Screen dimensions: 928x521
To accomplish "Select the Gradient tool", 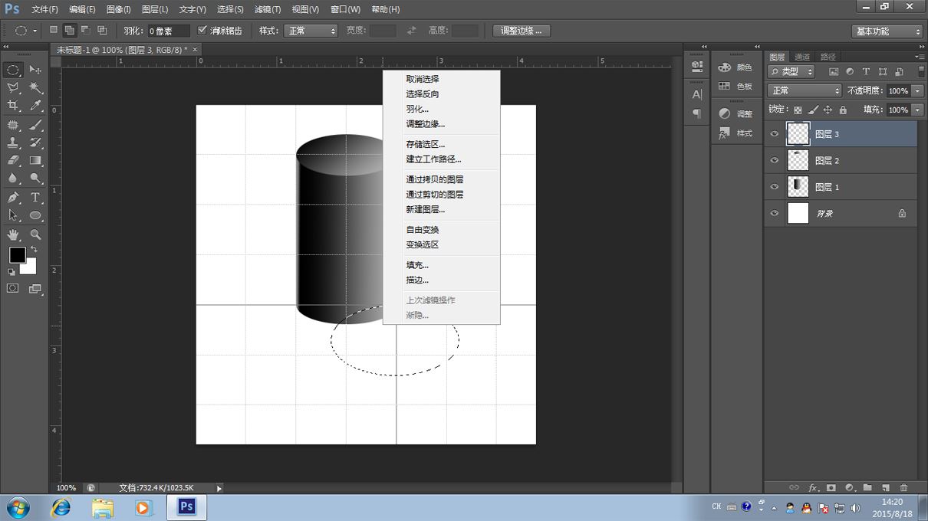I will coord(35,161).
